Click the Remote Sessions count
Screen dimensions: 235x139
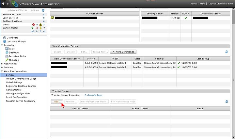(44, 15)
